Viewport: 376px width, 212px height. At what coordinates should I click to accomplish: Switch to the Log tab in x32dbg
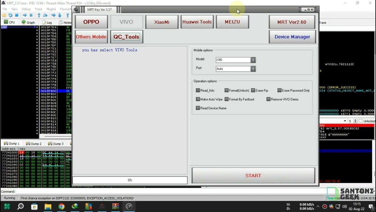coord(47,22)
